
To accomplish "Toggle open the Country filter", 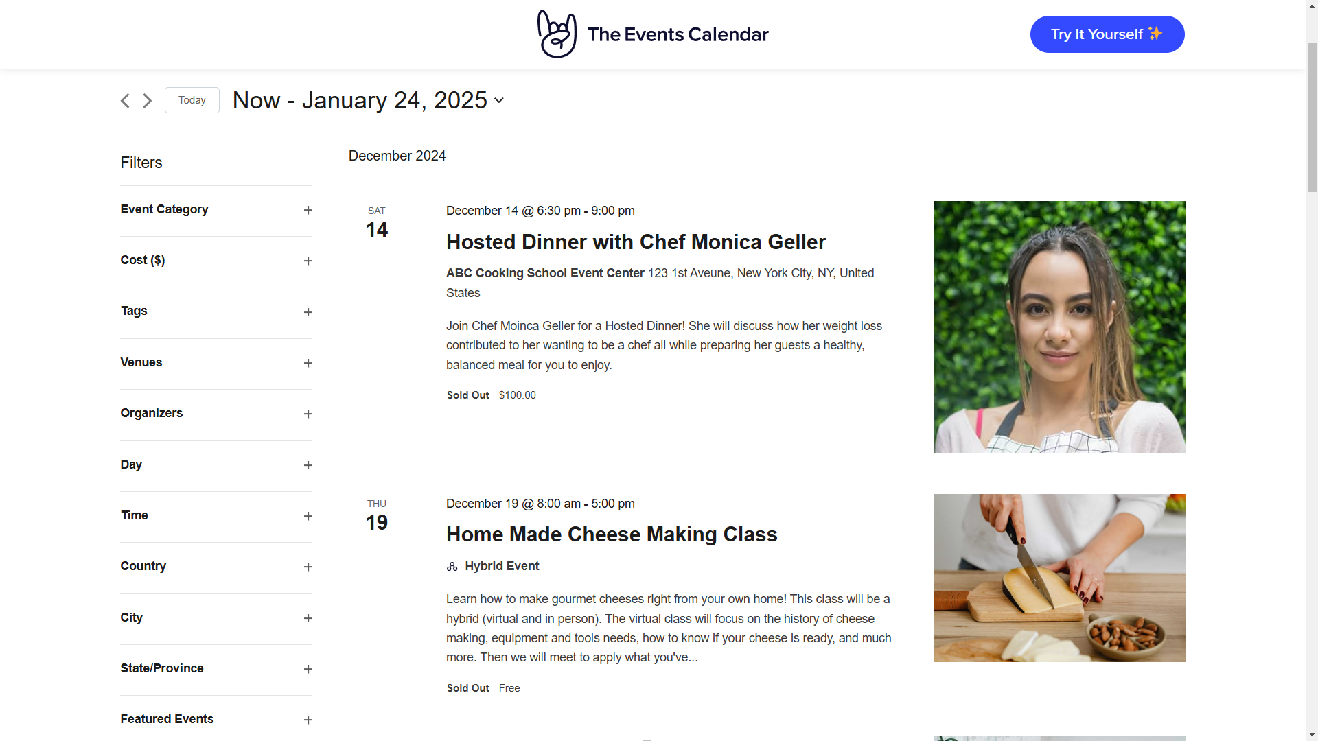I will pyautogui.click(x=308, y=567).
